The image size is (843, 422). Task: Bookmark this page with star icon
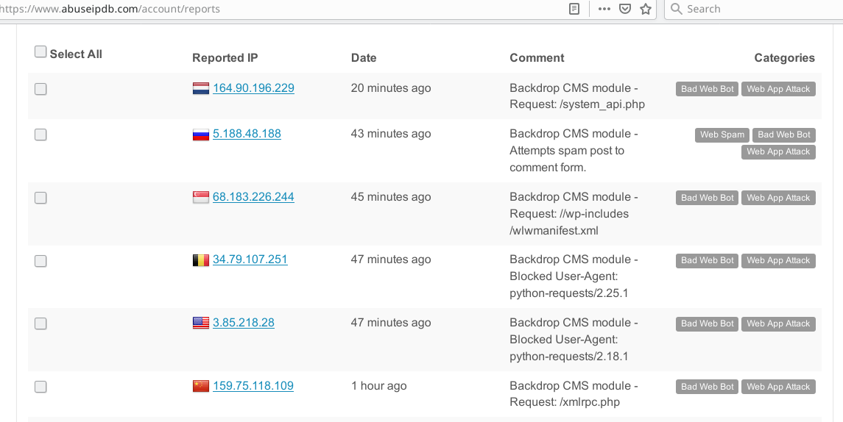tap(646, 9)
